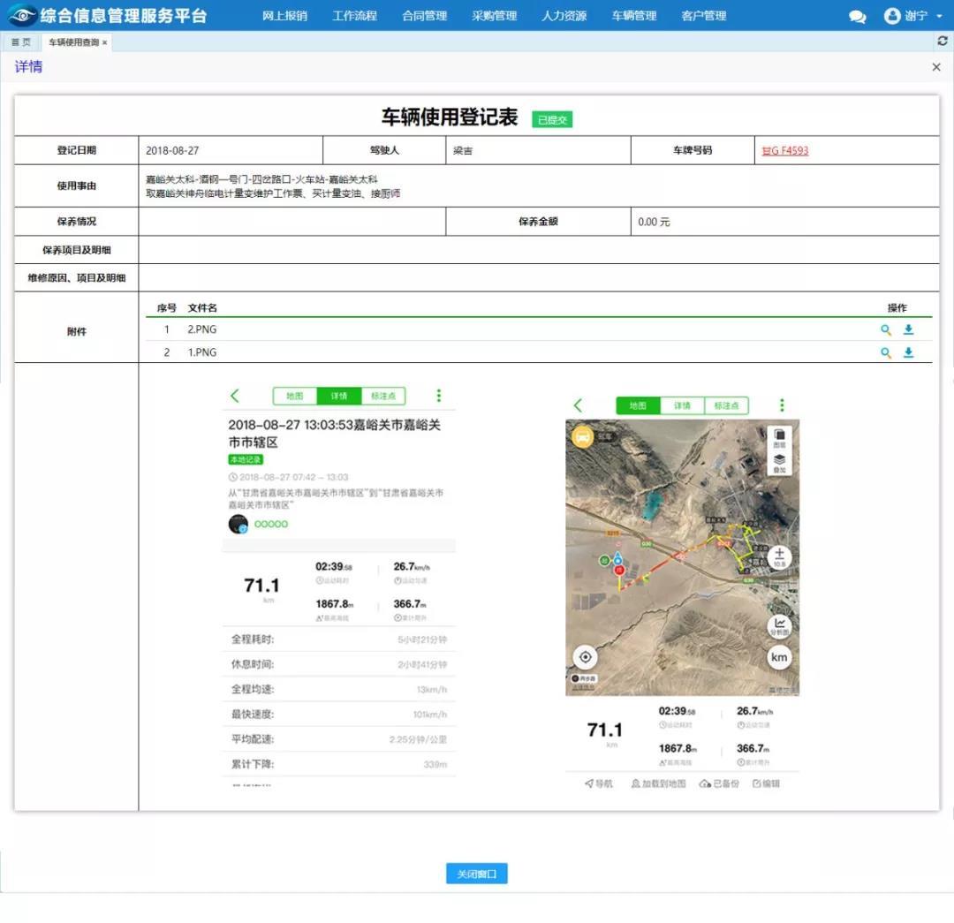This screenshot has width=954, height=923.
Task: Preview the 1.PNG attachment with magnifier icon
Action: 886,353
